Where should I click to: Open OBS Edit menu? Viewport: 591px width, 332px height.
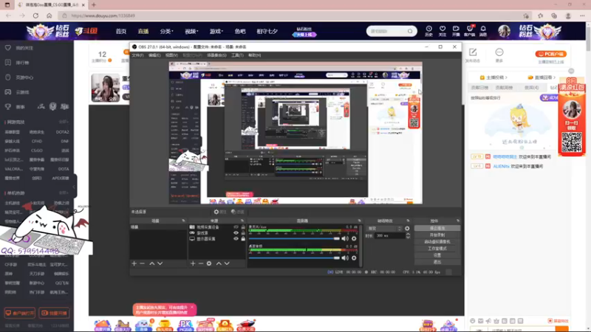[154, 55]
